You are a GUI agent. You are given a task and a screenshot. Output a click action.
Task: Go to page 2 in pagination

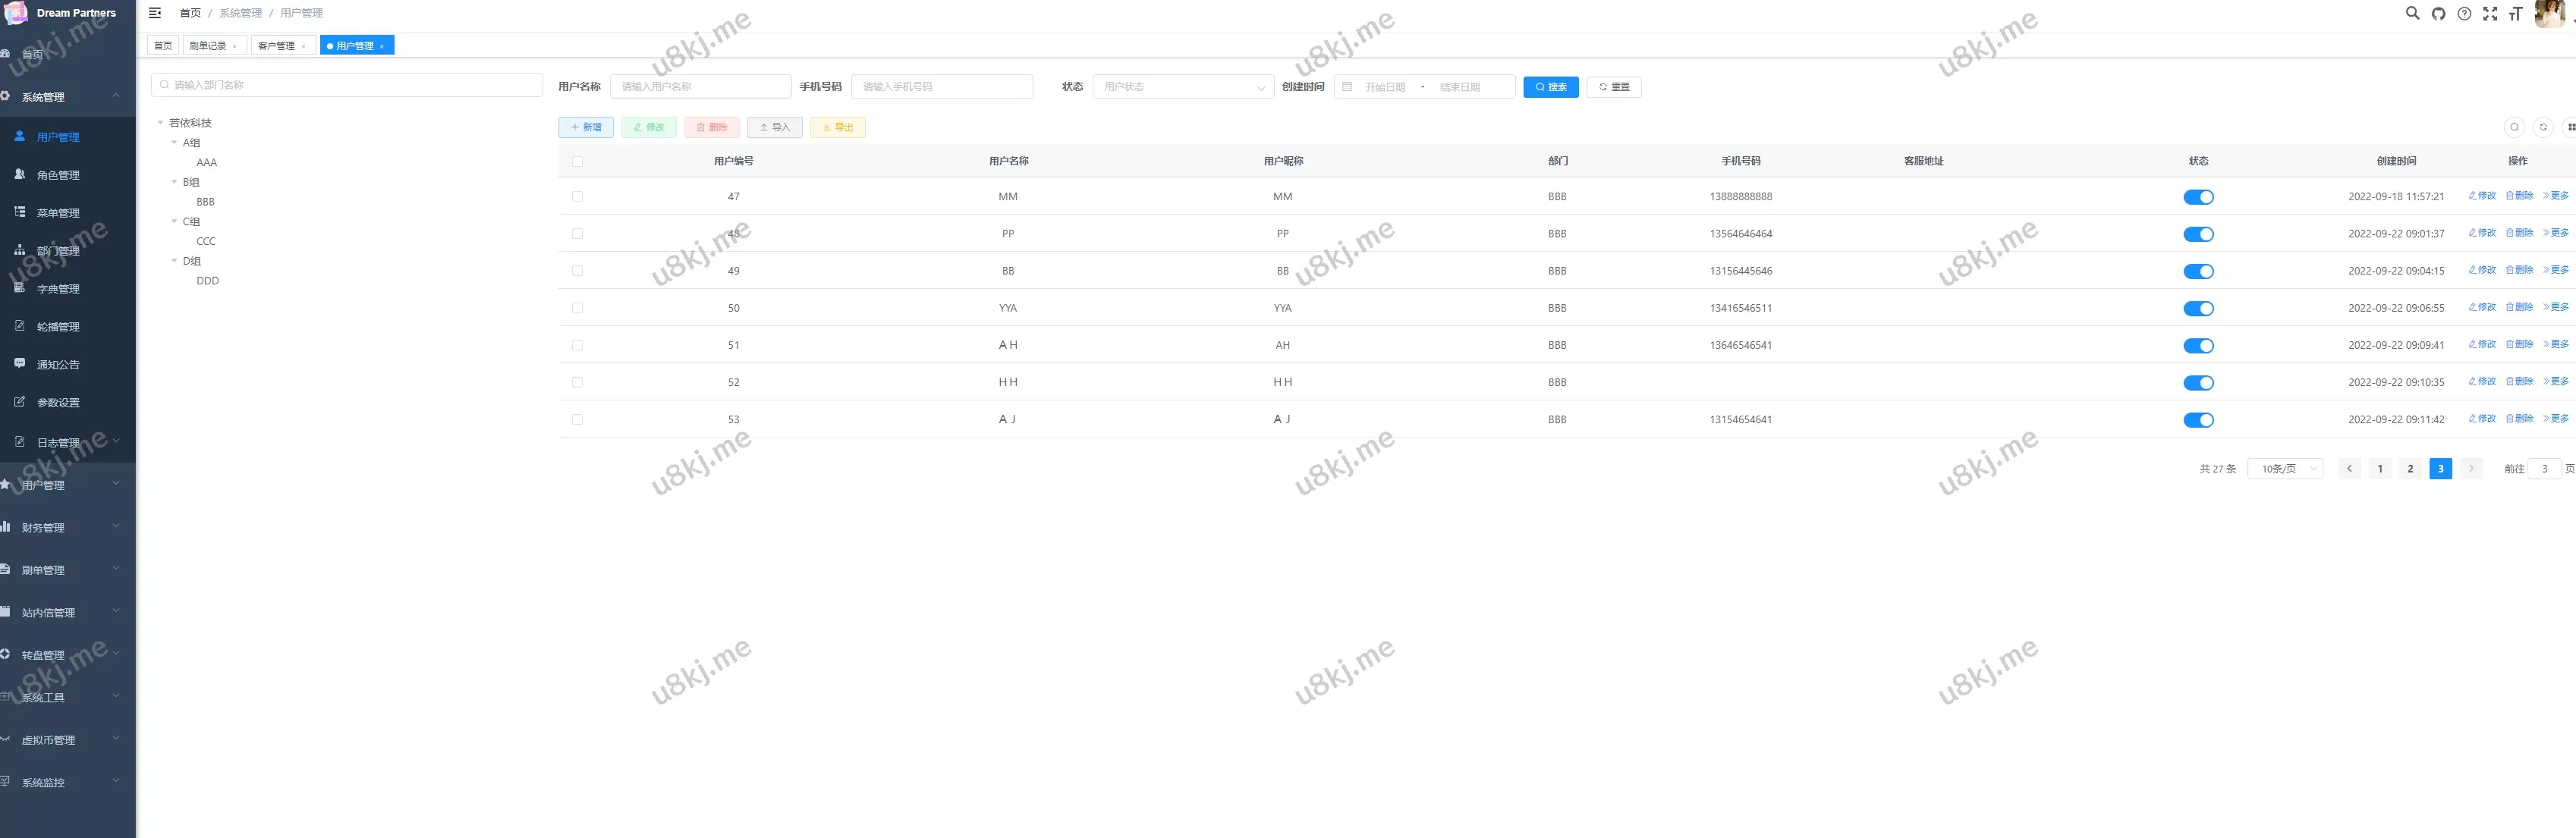pyautogui.click(x=2410, y=469)
